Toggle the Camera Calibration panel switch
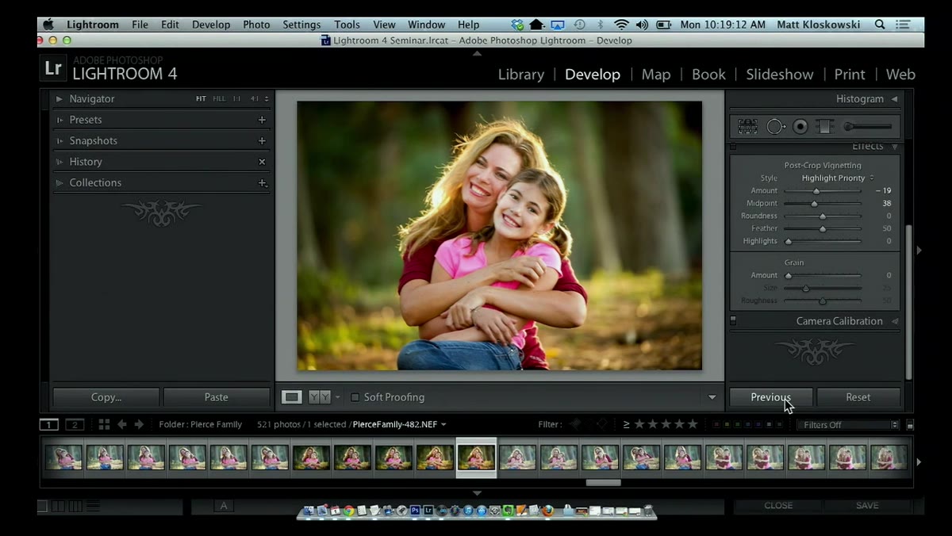The width and height of the screenshot is (952, 536). [x=733, y=321]
